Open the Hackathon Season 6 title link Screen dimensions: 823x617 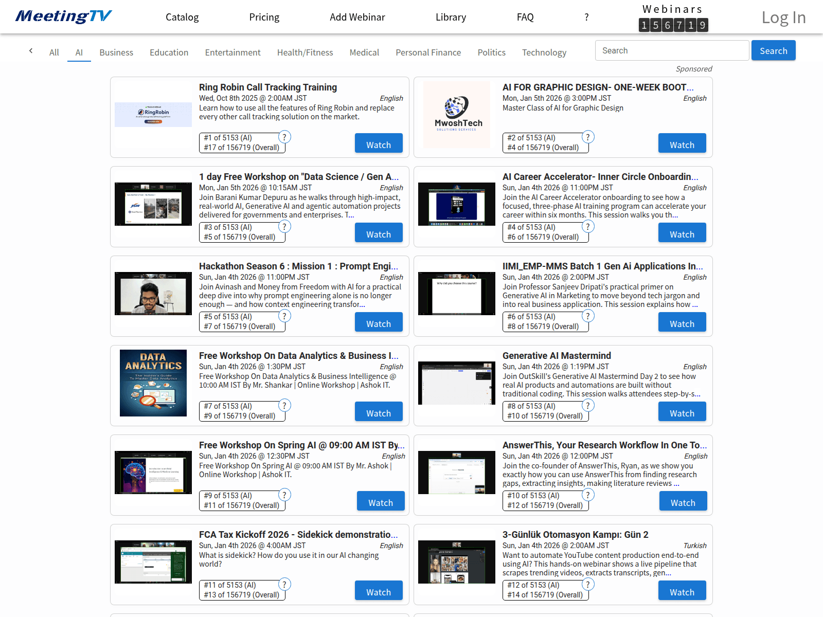click(298, 266)
